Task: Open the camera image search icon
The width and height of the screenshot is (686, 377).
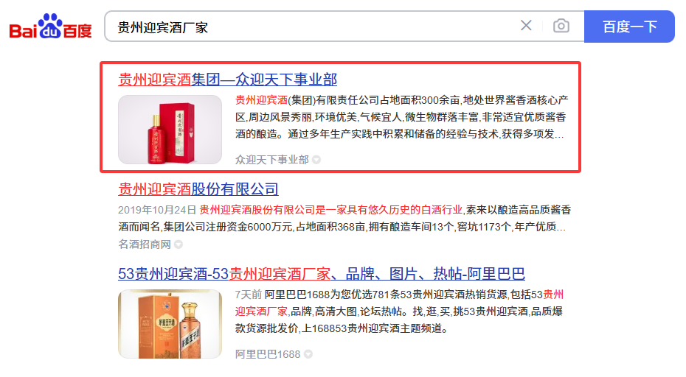Action: pos(561,27)
